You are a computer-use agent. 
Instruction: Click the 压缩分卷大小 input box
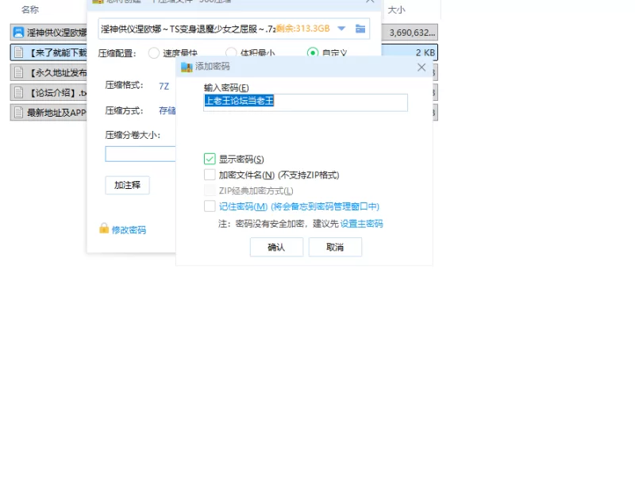140,154
